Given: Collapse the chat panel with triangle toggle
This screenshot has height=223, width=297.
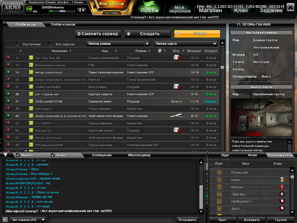Looking at the screenshot, I should 6,155.
